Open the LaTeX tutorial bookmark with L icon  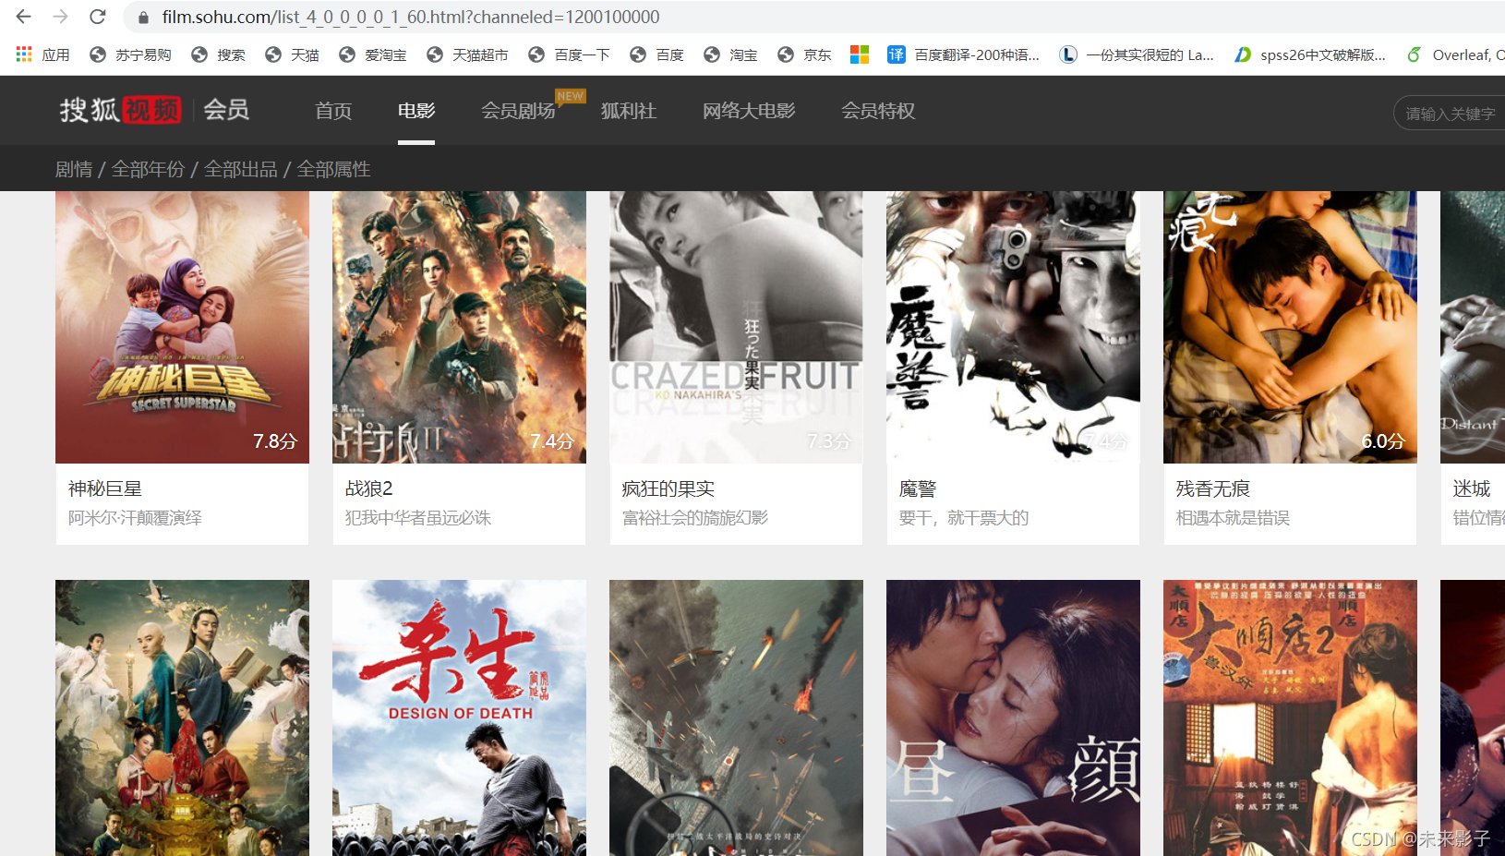pyautogui.click(x=1137, y=54)
